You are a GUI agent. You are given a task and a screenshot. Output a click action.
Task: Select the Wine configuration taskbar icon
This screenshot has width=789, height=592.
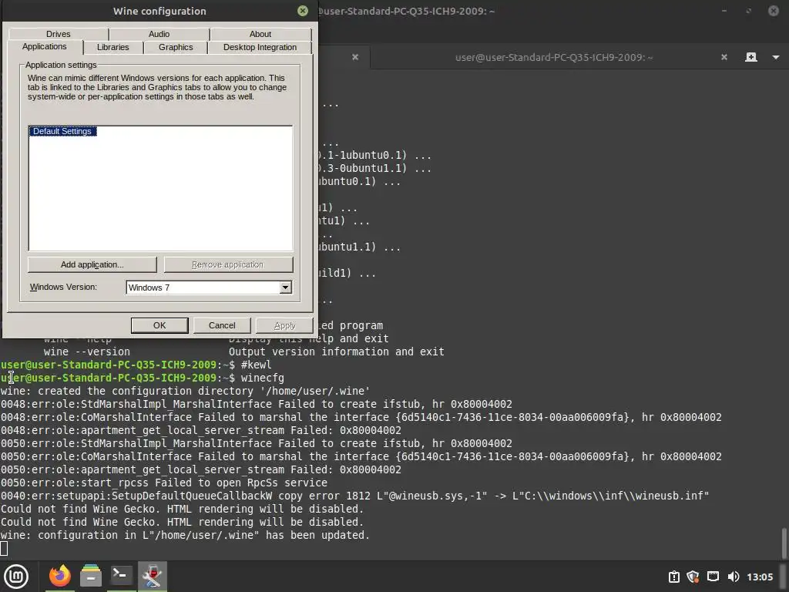click(152, 576)
